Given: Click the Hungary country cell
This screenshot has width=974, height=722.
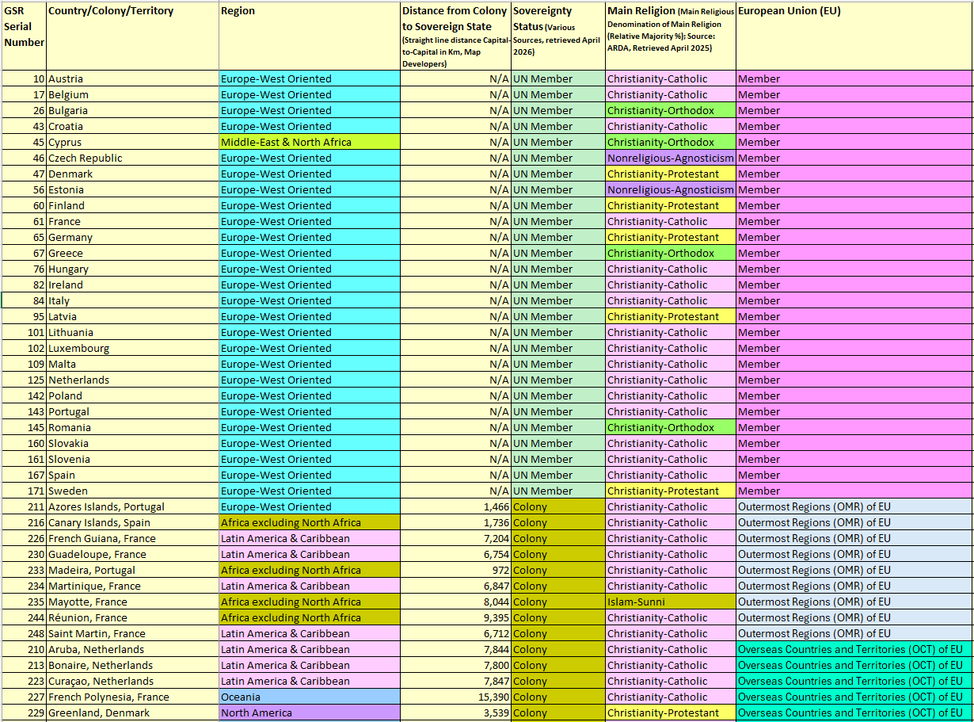Looking at the screenshot, I should pyautogui.click(x=132, y=269).
